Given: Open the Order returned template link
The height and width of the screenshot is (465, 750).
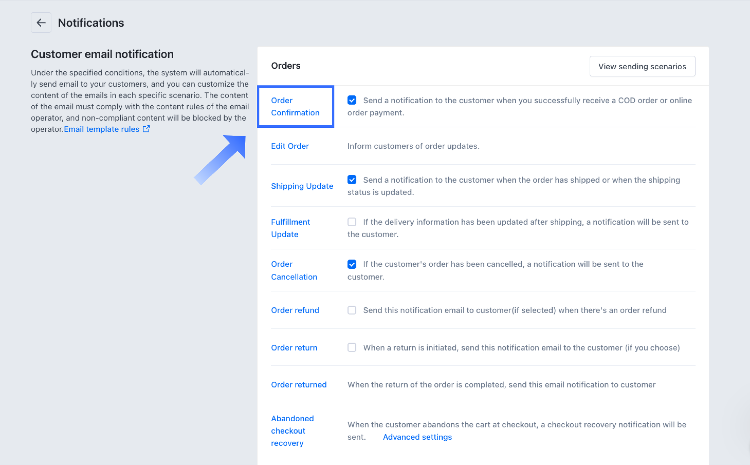Looking at the screenshot, I should pos(299,385).
